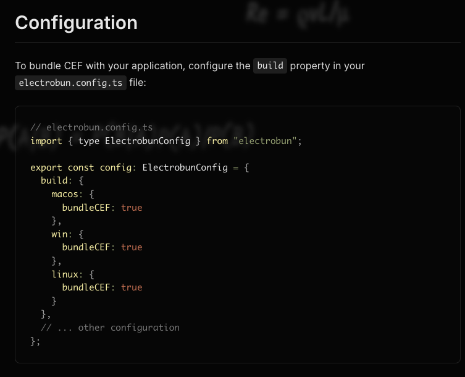The image size is (465, 377).
Task: Click the closing '};' line
Action: coord(35,341)
